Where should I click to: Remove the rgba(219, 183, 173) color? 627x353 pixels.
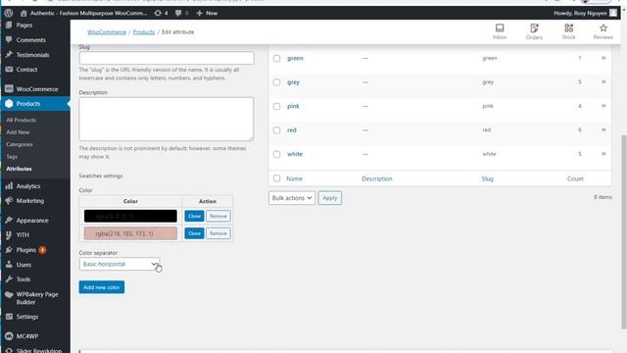(218, 233)
